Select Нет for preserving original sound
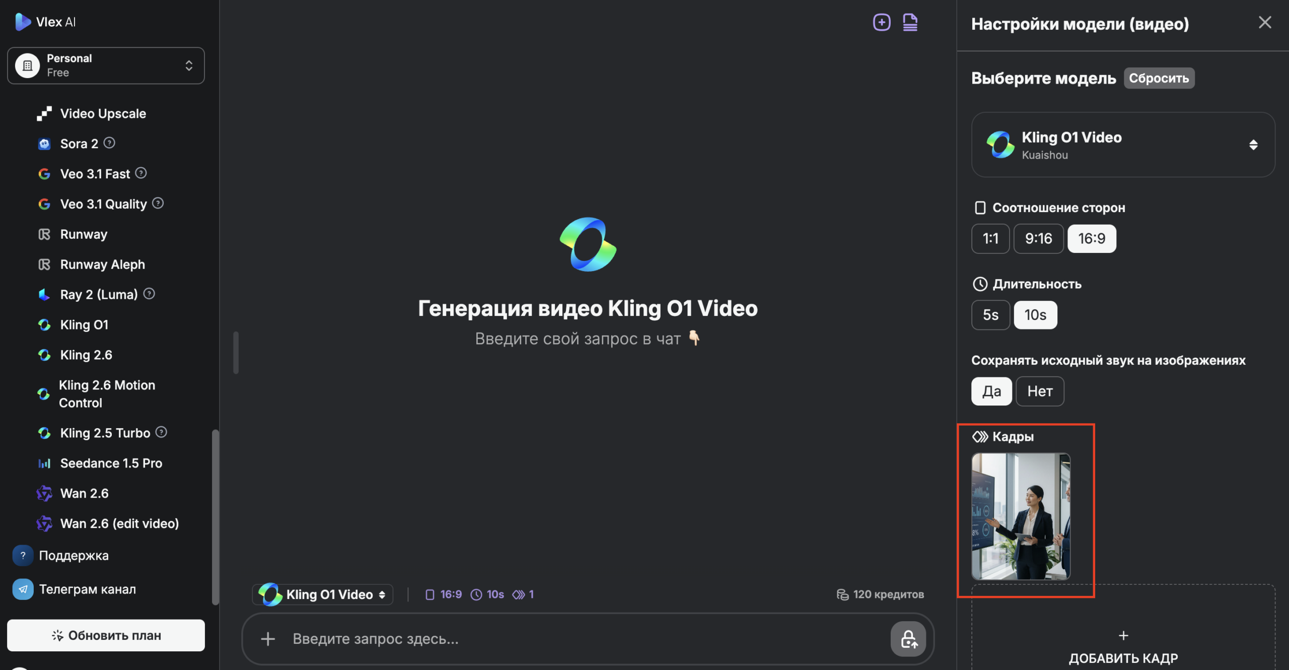 coord(1039,391)
